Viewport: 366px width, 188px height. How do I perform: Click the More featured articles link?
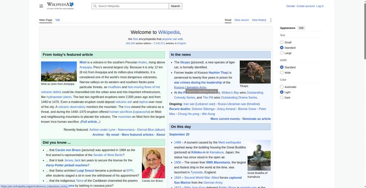coord(138,135)
